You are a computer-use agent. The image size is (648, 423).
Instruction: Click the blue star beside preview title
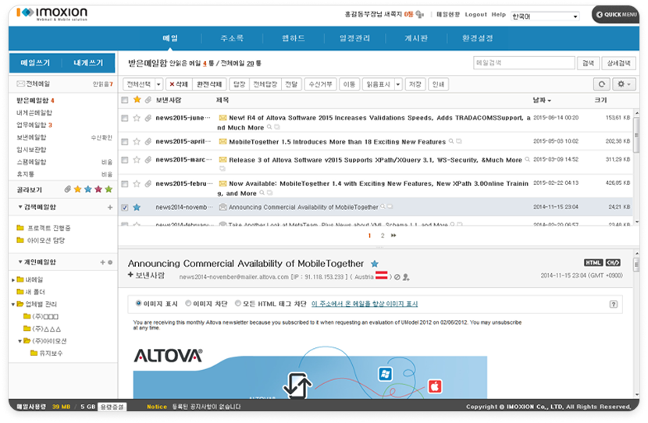(375, 264)
